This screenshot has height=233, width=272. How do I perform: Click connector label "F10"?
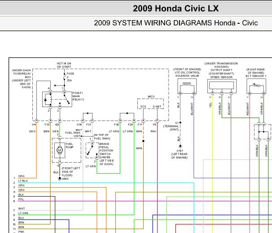[47, 125]
